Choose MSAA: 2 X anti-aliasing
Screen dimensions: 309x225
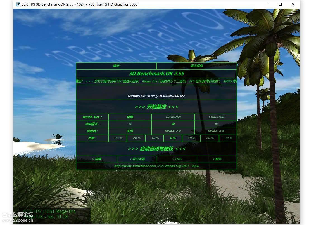(173, 131)
